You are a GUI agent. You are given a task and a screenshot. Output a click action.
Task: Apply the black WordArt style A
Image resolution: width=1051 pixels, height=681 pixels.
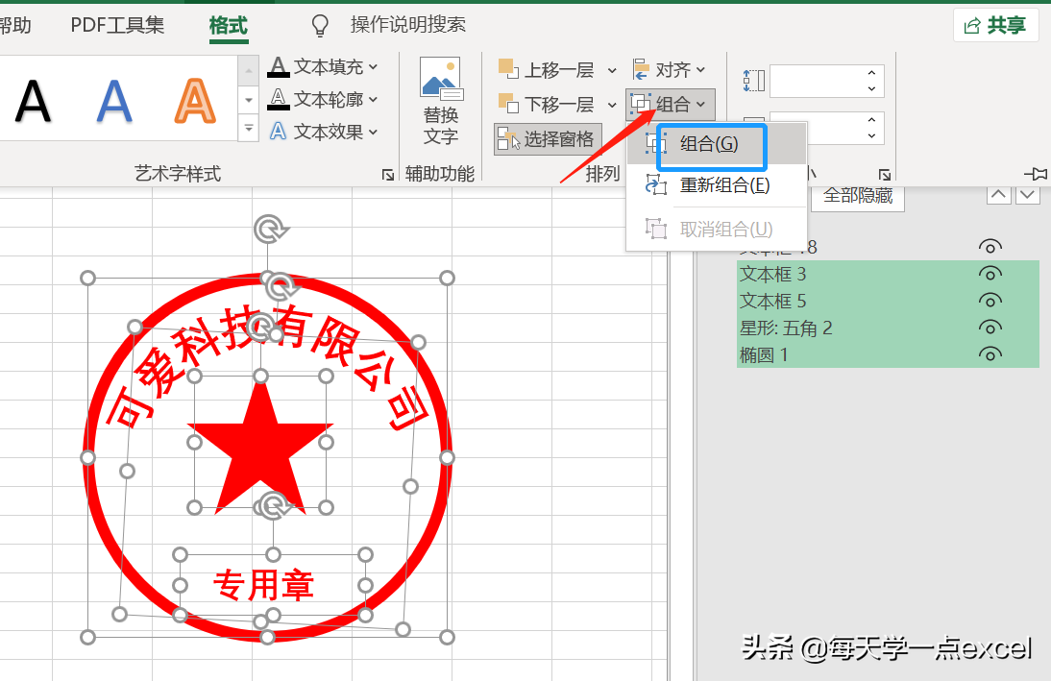(x=33, y=101)
